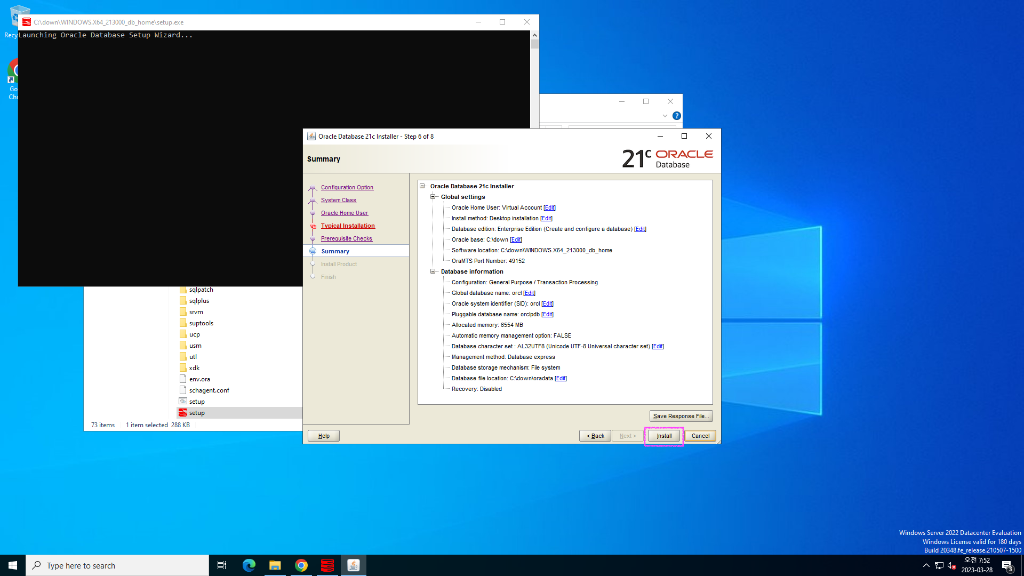Edit Oracle Home User Virtual Account
The width and height of the screenshot is (1024, 576).
[549, 207]
